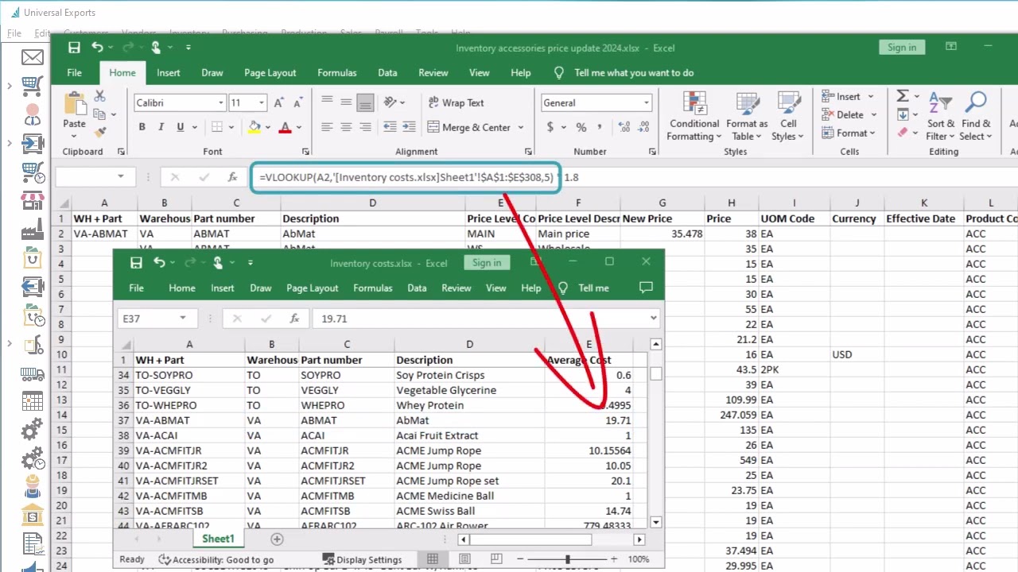Viewport: 1018px width, 572px height.
Task: Click Display Settings in status bar
Action: coord(362,559)
